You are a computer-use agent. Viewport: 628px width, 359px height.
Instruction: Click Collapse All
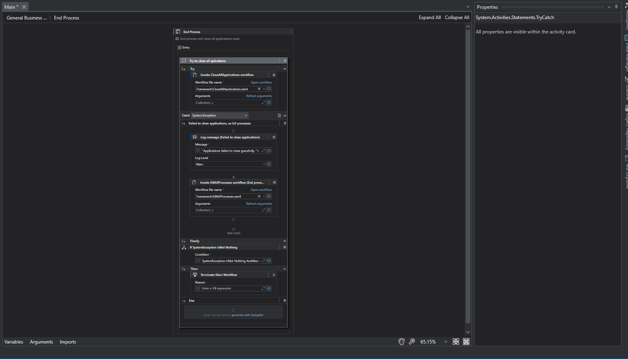pos(457,17)
